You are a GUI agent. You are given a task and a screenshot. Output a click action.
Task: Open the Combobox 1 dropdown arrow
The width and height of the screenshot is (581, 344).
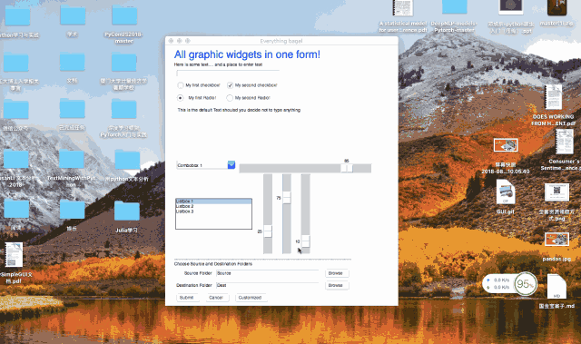(x=231, y=165)
